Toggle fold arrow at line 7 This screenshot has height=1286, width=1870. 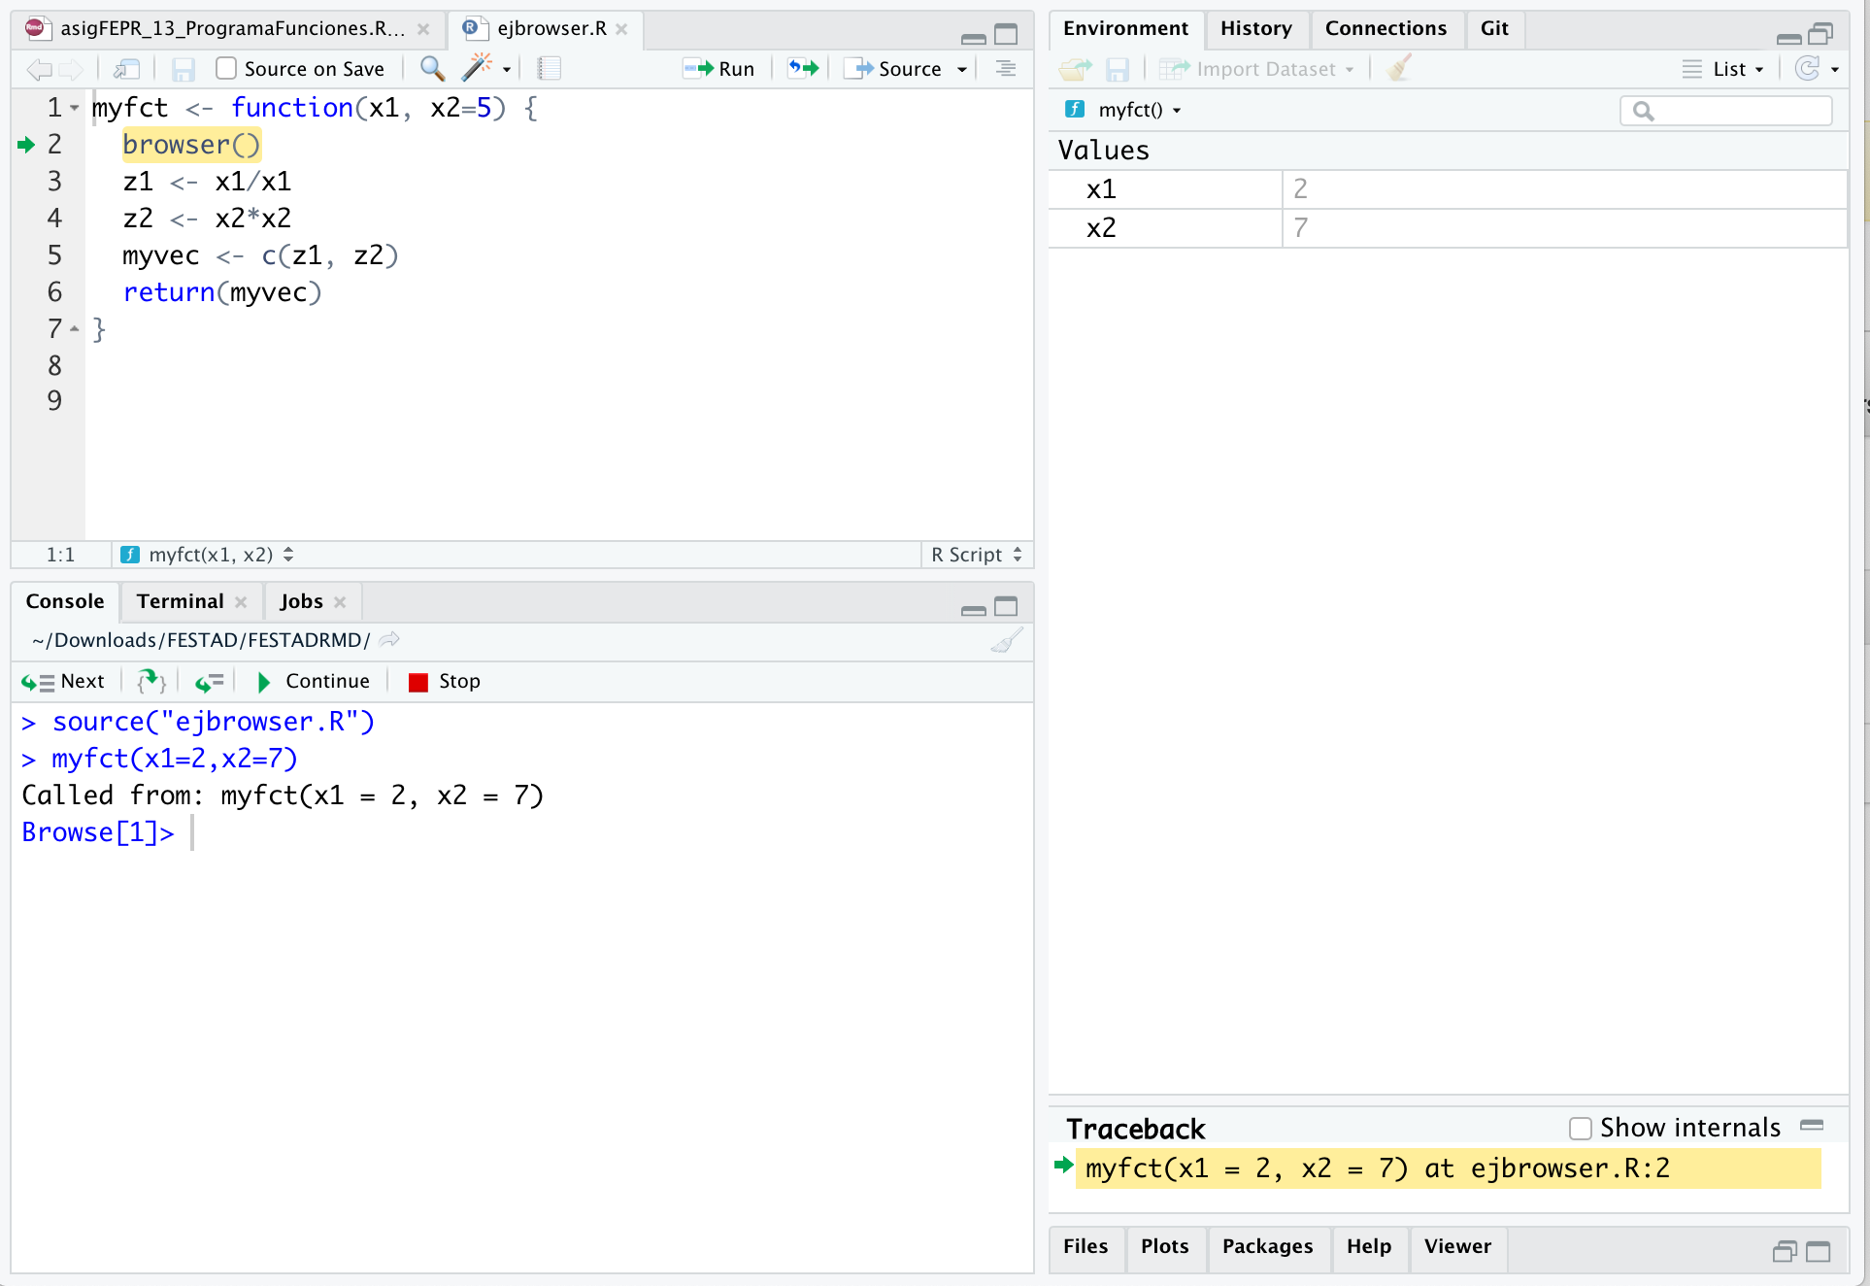75,329
